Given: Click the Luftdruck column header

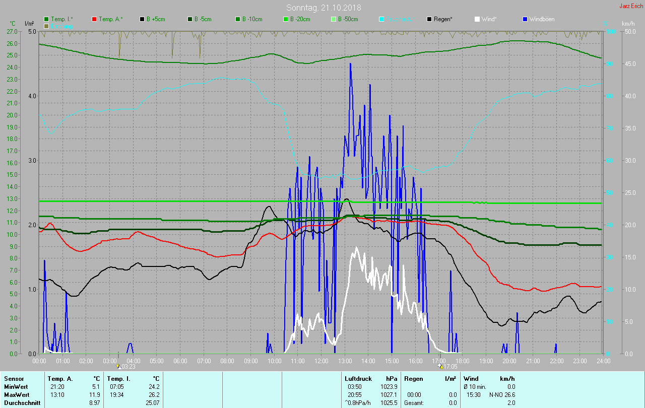Looking at the screenshot, I should (x=358, y=378).
